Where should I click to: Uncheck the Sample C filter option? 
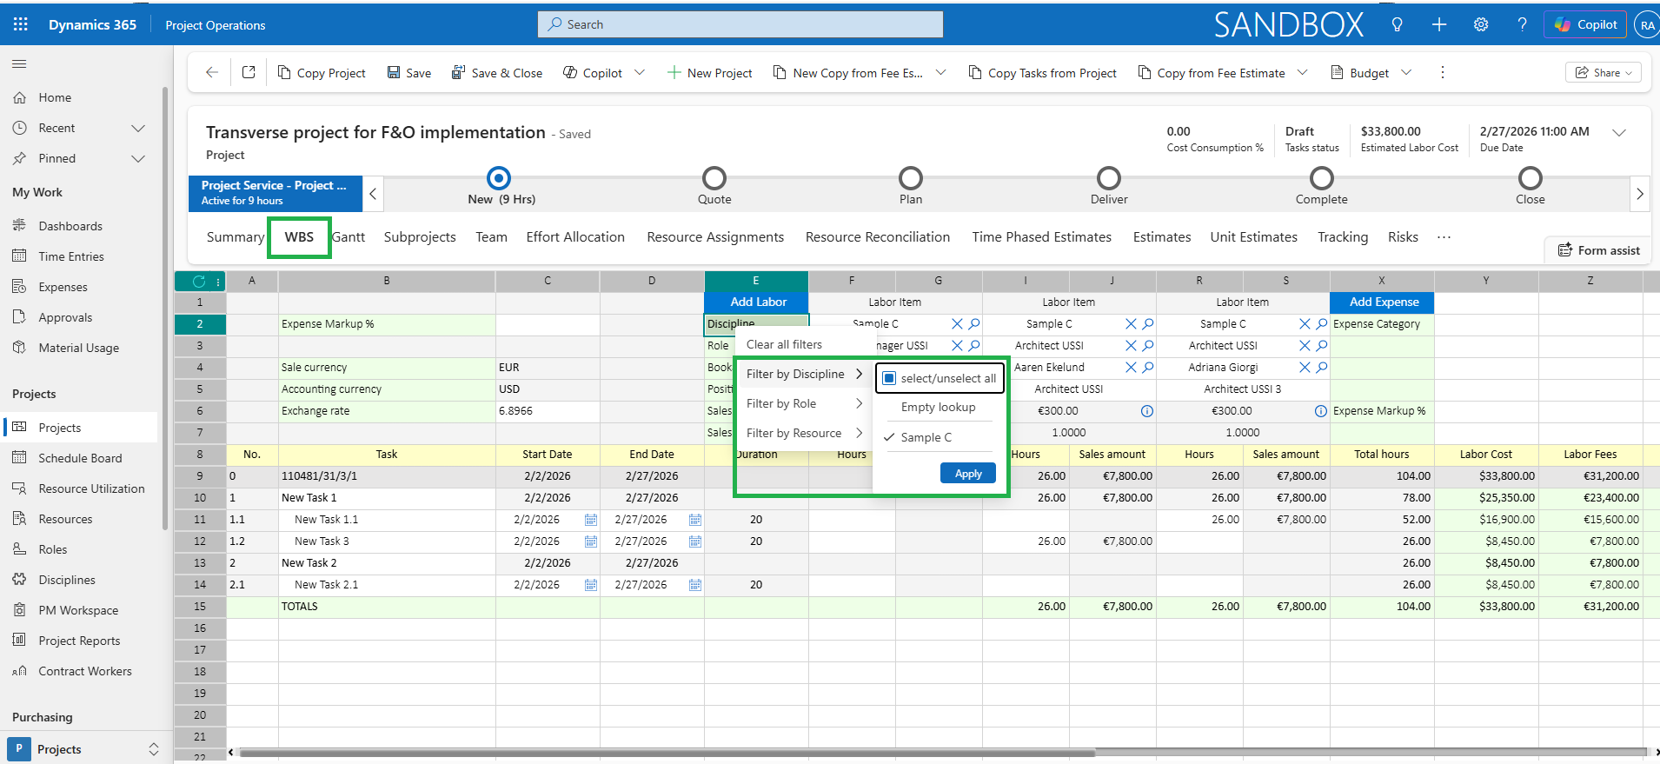pyautogui.click(x=926, y=437)
